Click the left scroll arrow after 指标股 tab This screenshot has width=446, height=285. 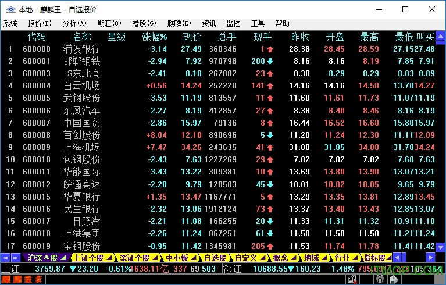coord(397,258)
